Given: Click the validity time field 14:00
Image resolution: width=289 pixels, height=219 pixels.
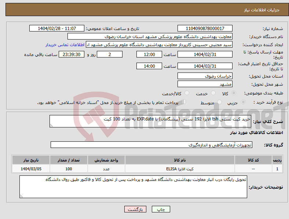Looking at the screenshot, I should [149, 66].
